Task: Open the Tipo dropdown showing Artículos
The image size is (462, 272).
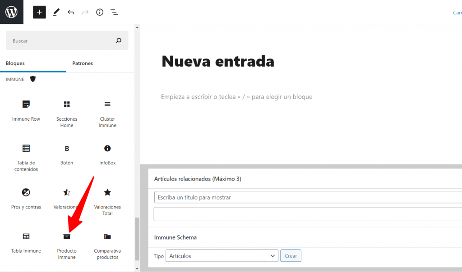Action: click(x=222, y=256)
